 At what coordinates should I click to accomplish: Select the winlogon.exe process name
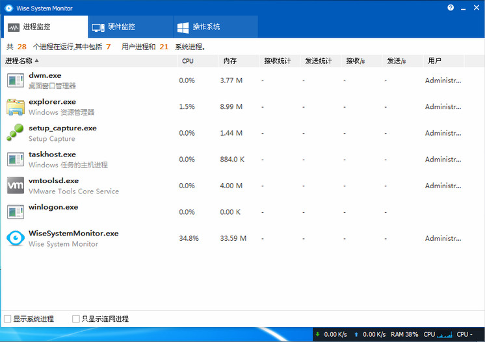click(x=53, y=207)
